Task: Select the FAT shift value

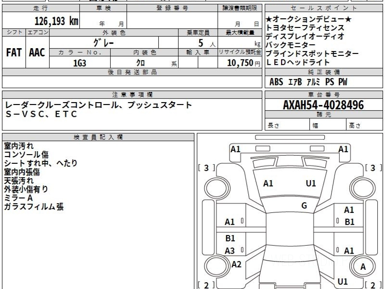Action: click(14, 53)
